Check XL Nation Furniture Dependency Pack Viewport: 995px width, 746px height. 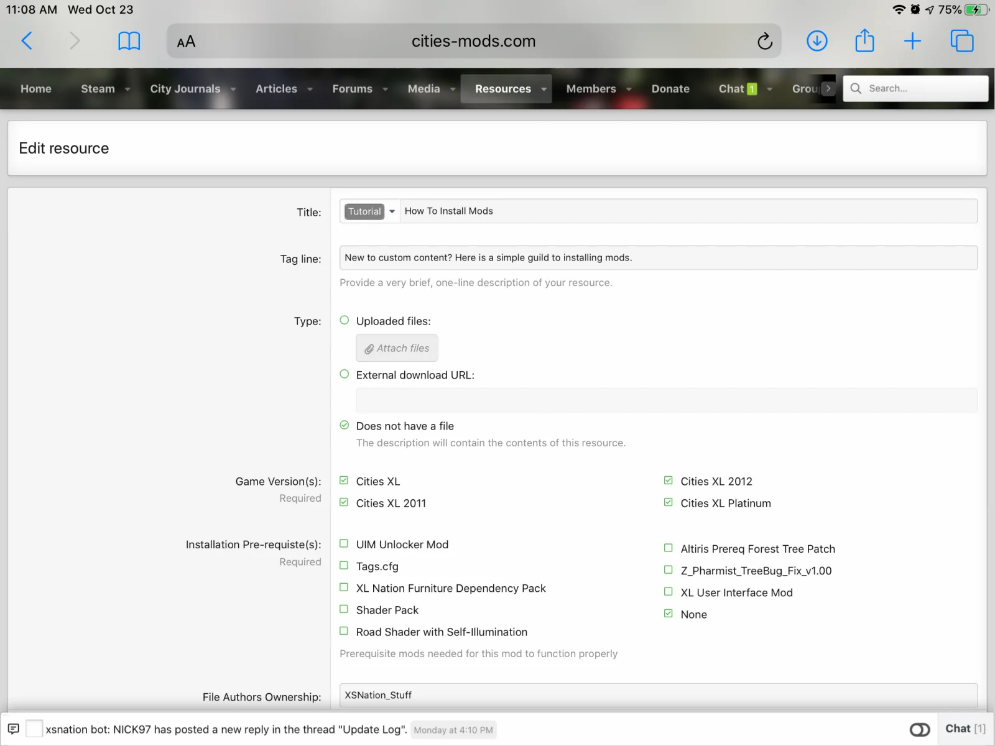[344, 587]
